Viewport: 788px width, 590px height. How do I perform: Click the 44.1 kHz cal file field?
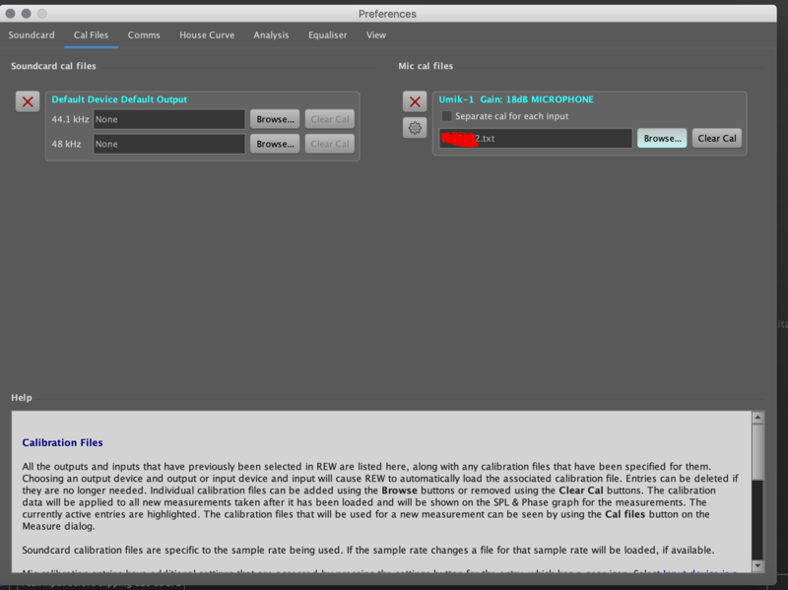pyautogui.click(x=168, y=119)
